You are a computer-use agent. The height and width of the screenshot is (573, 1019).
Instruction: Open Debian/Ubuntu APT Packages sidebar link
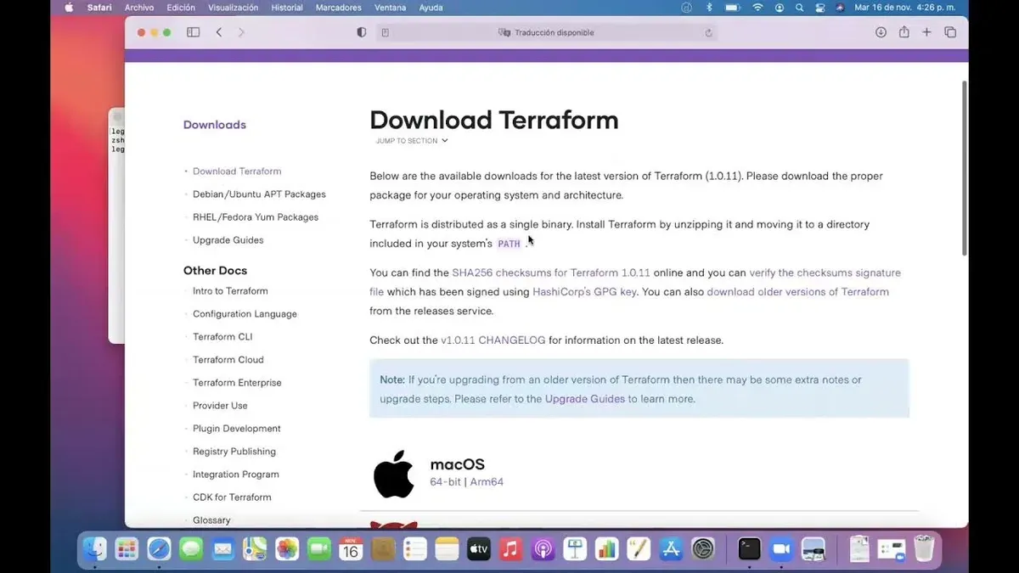tap(259, 194)
